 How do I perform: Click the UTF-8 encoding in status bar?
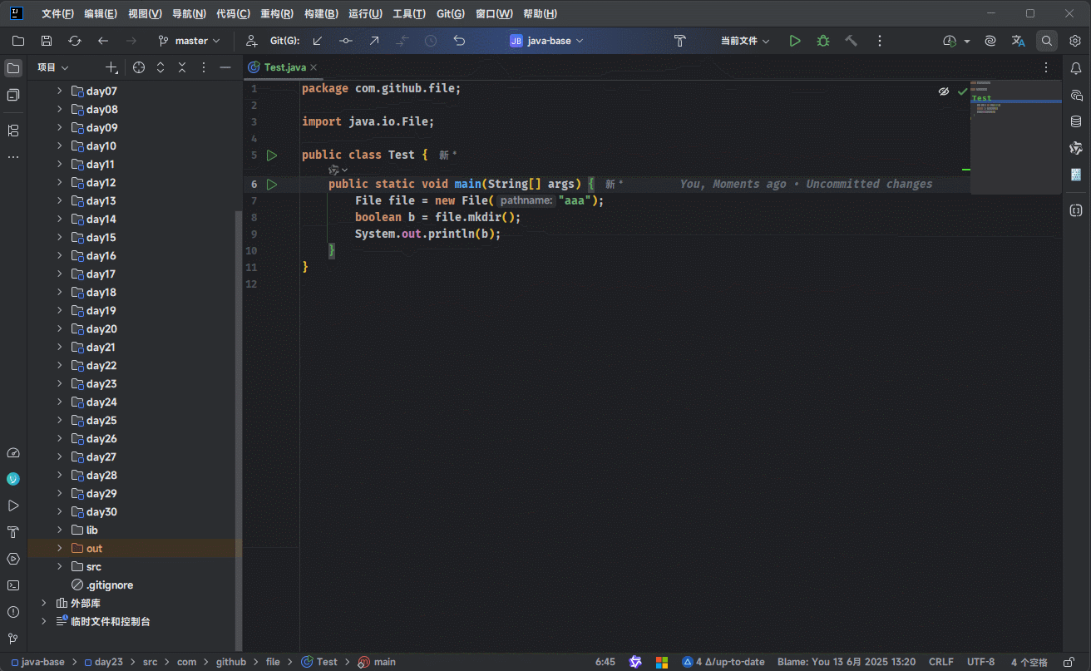[x=980, y=662]
